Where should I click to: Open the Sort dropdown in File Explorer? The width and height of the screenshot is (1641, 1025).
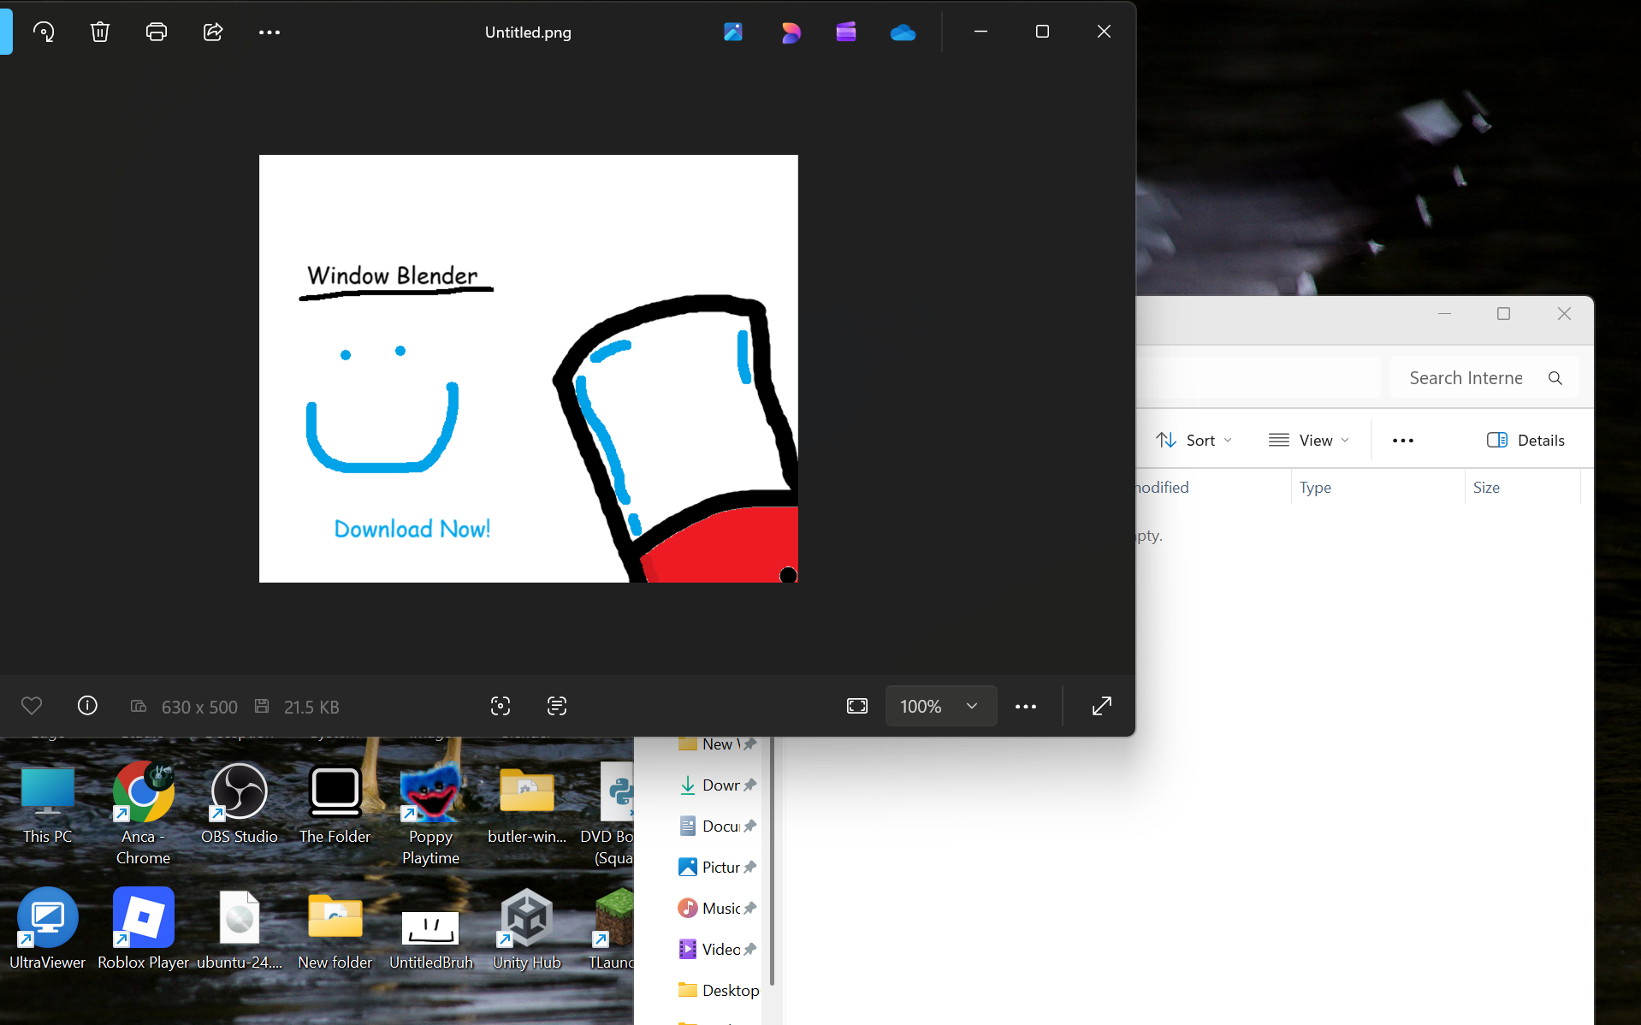(x=1194, y=440)
